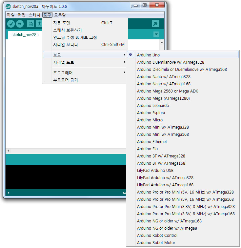Click the New sketch document icon

click(30, 24)
